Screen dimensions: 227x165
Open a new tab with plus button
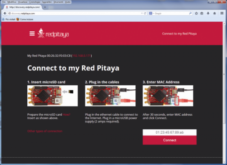click(45, 7)
